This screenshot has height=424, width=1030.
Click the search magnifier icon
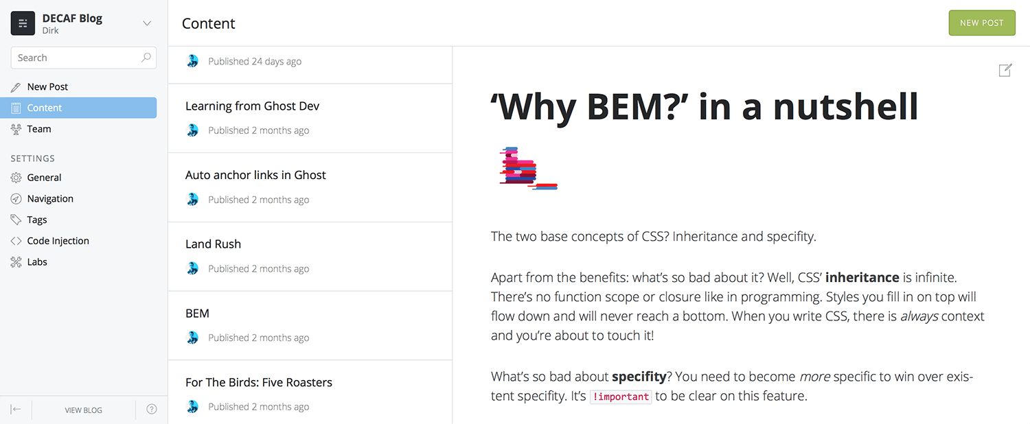(x=146, y=58)
